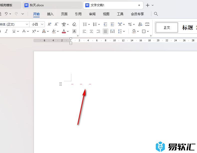Open the borders dropdown arrow
Screen dimensions: 197x153
point(148,31)
